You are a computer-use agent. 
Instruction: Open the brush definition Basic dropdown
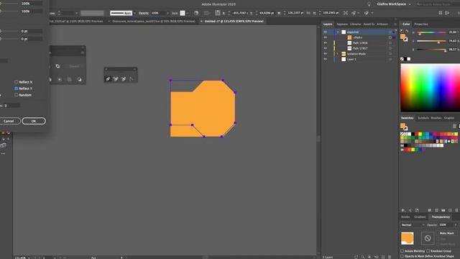coord(134,13)
